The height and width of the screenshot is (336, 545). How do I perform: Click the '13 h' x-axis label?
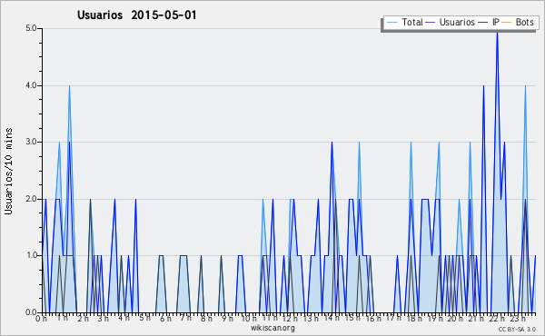[x=311, y=319]
